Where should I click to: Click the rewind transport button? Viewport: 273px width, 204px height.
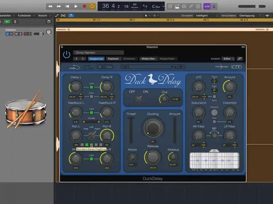click(50, 6)
